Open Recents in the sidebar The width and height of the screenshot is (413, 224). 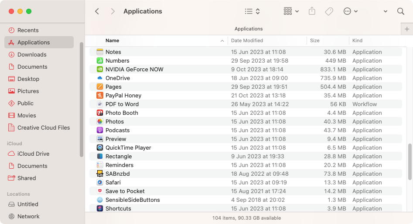[x=39, y=30]
